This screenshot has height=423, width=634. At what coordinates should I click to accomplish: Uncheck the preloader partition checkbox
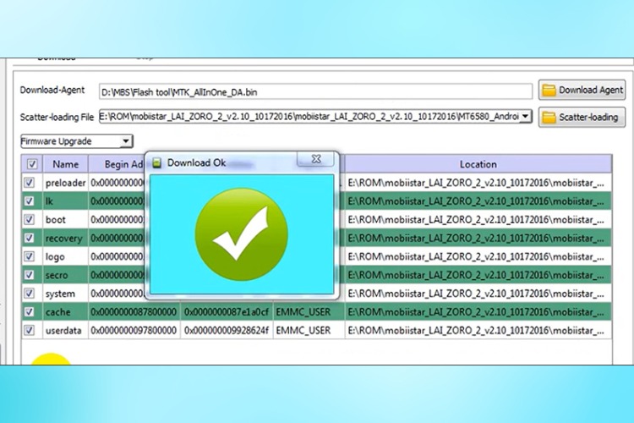[30, 183]
